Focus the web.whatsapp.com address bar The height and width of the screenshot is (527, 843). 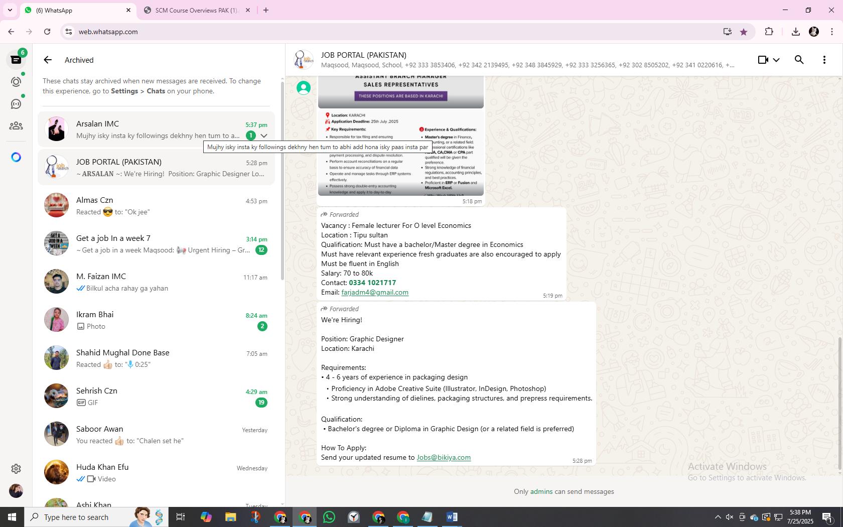click(391, 32)
